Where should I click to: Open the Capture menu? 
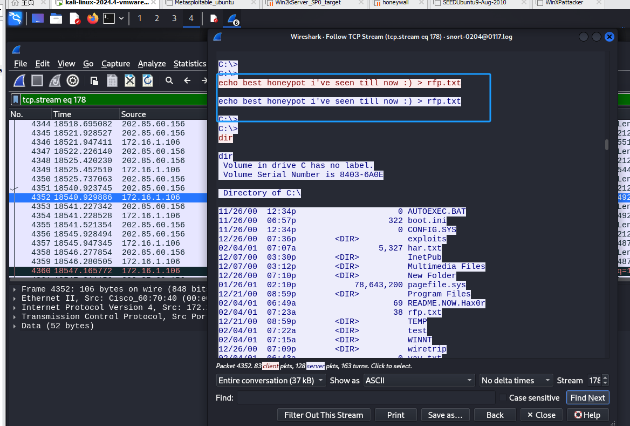[x=116, y=64]
